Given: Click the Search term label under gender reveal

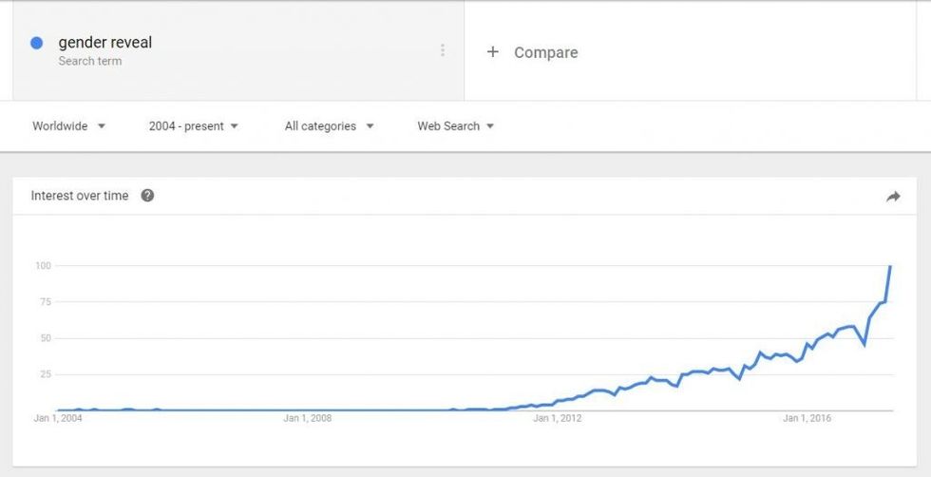Looking at the screenshot, I should 90,62.
